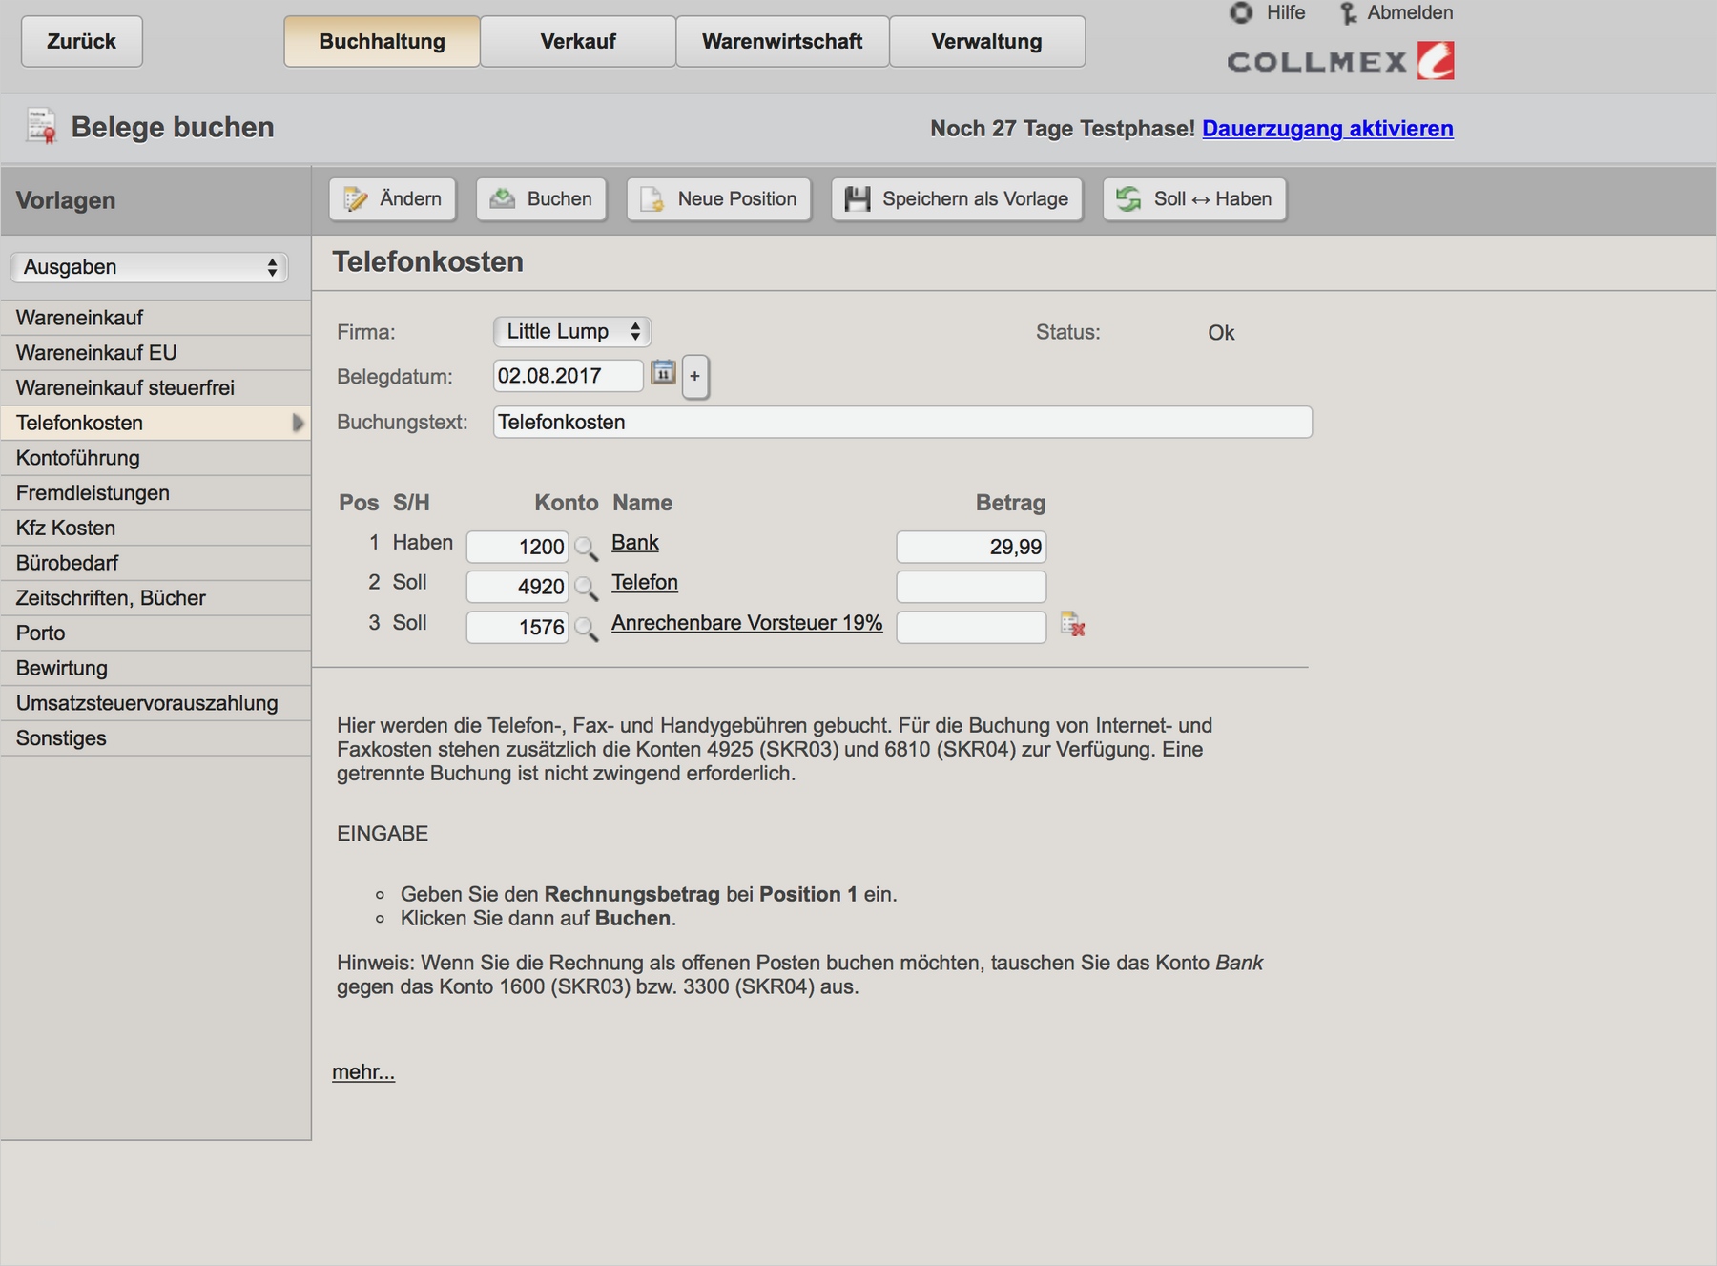
Task: Search account for Konto 1576
Action: [587, 629]
